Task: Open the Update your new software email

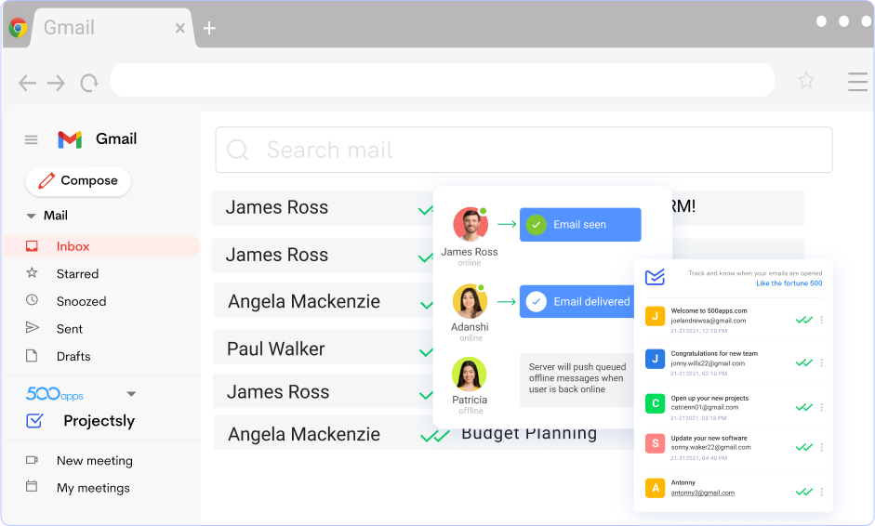Action: [x=709, y=438]
